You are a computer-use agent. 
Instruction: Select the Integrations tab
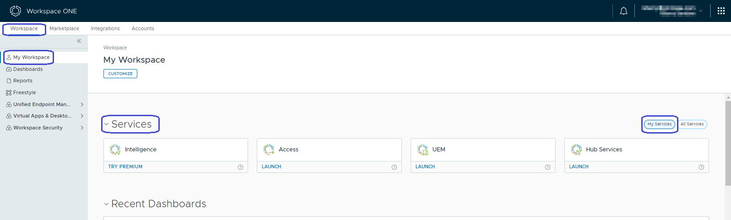click(105, 28)
